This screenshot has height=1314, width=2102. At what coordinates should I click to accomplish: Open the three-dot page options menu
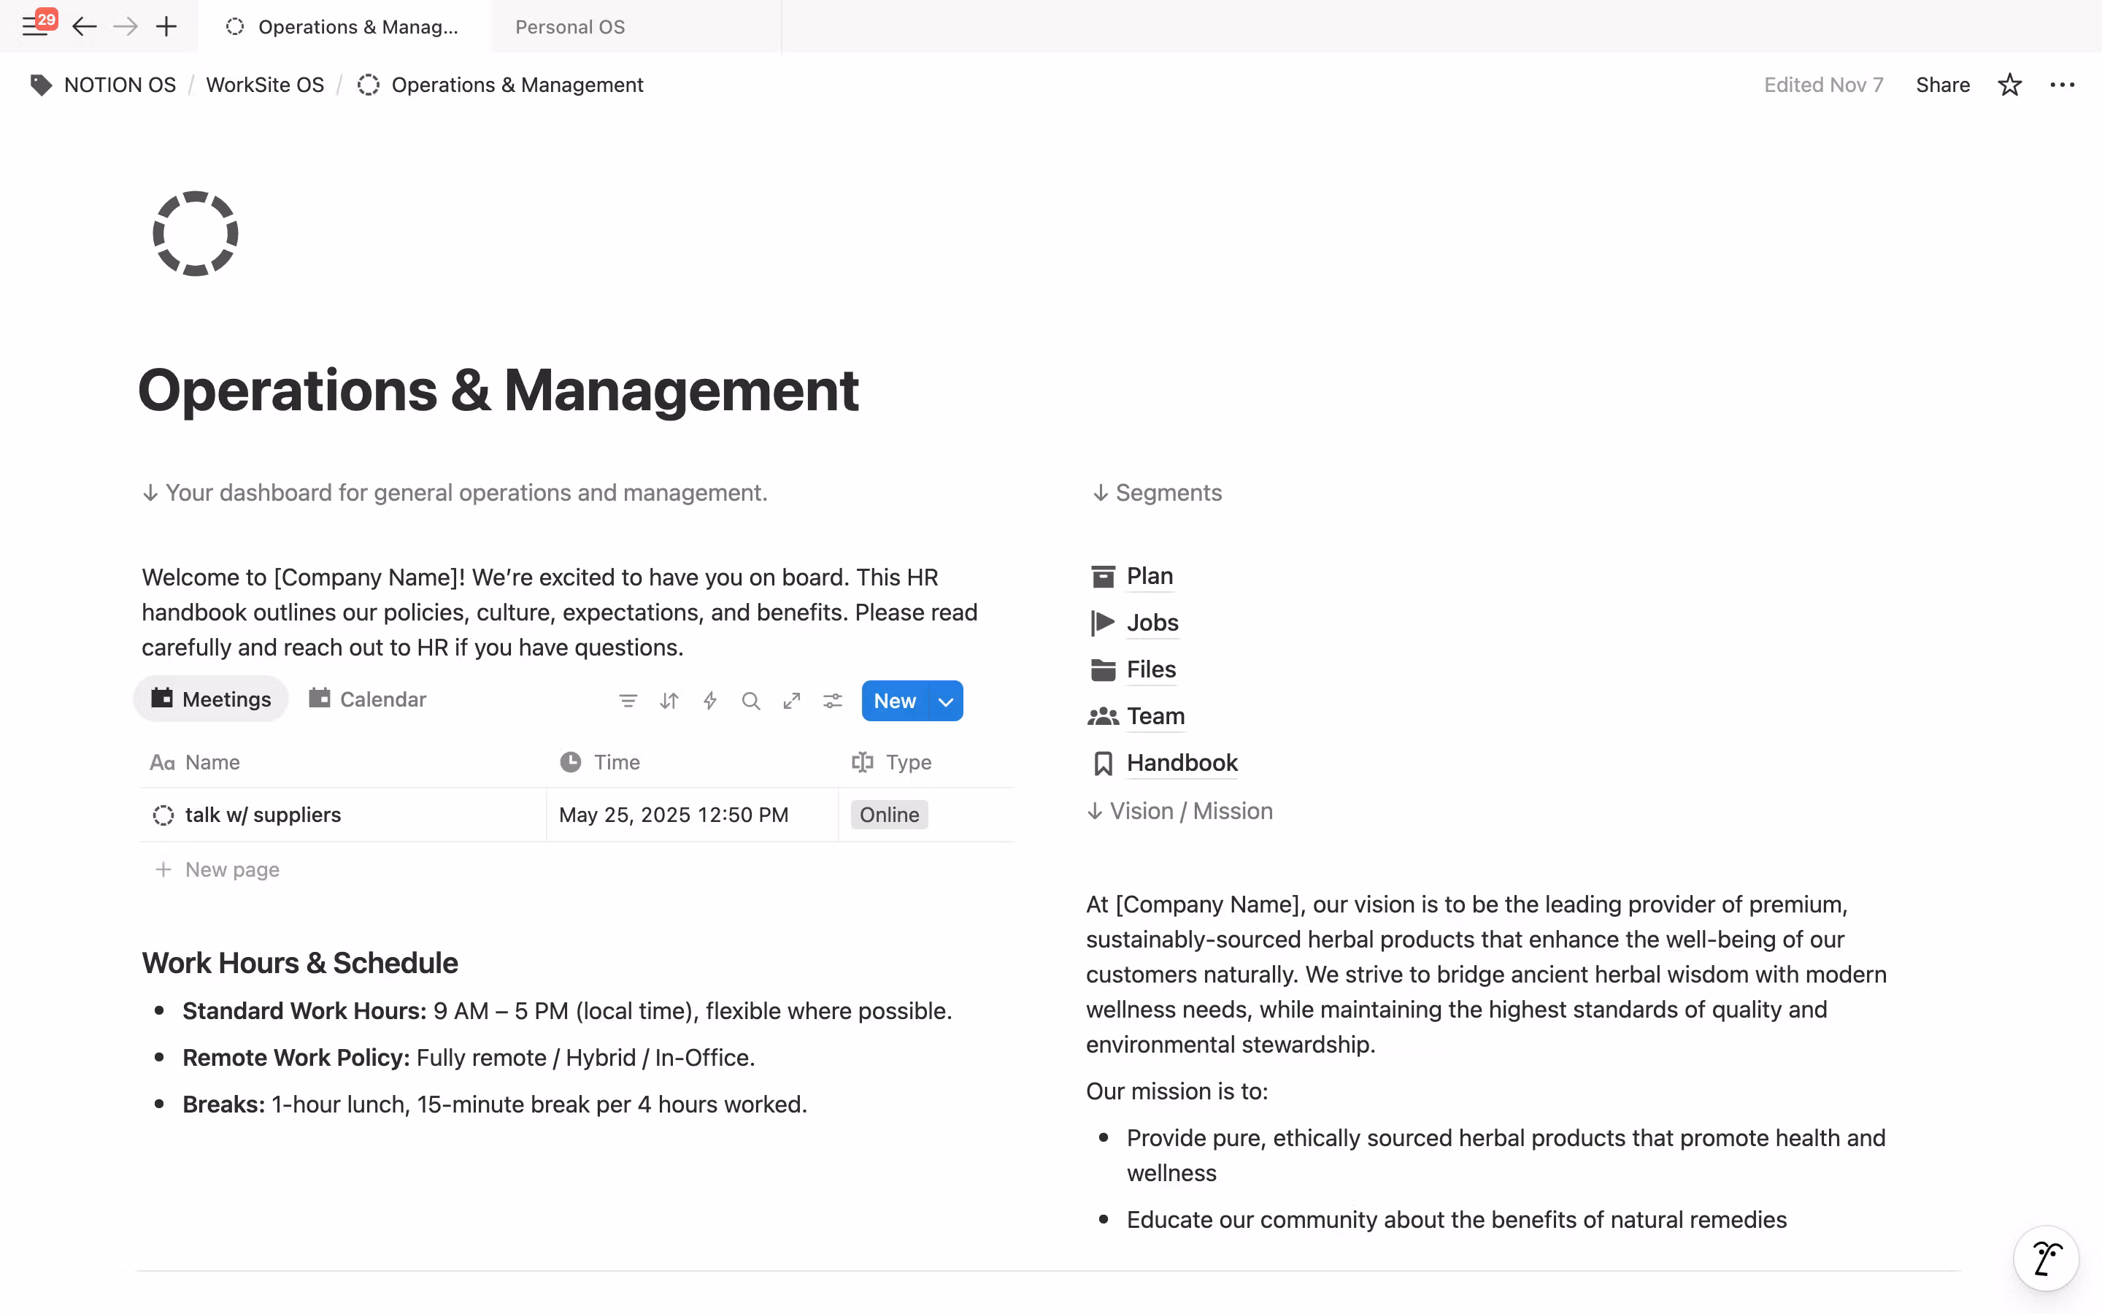[x=2062, y=84]
